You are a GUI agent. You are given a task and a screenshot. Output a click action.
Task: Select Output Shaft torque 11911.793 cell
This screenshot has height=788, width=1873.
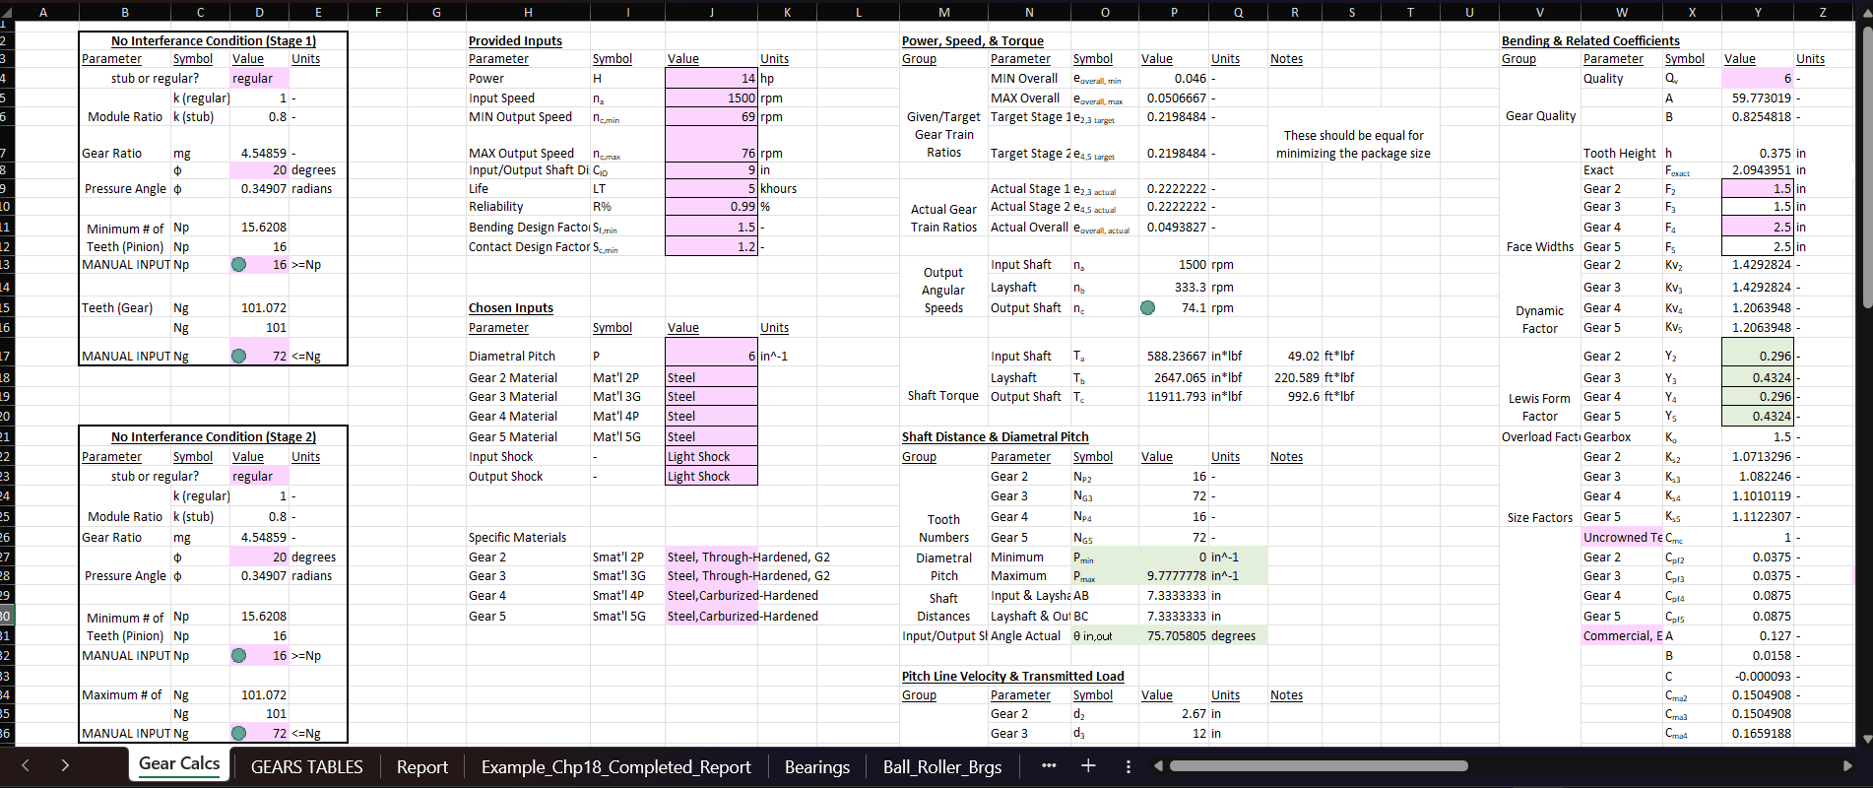(x=1173, y=397)
